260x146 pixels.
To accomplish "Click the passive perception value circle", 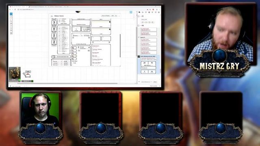I will tap(53, 57).
